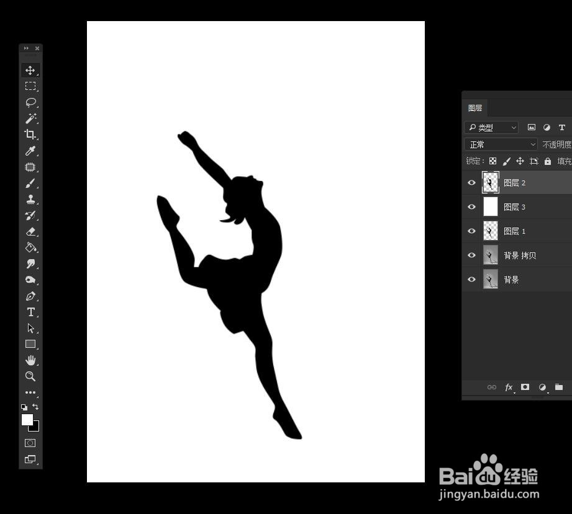
Task: Select the Lasso tool
Action: 30,102
